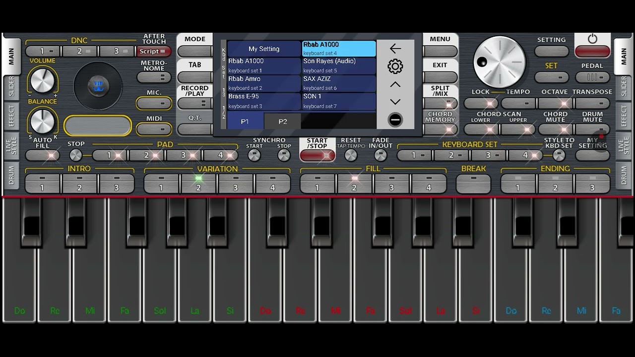
Task: Select Fill 2 button
Action: click(x=354, y=183)
